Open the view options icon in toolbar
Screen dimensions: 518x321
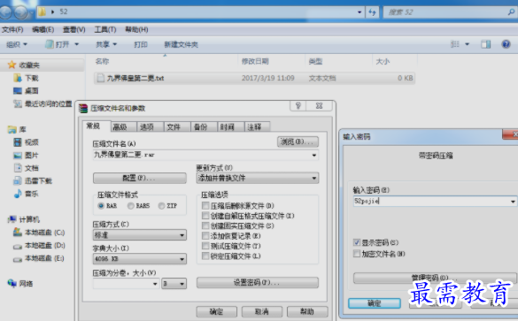click(455, 44)
